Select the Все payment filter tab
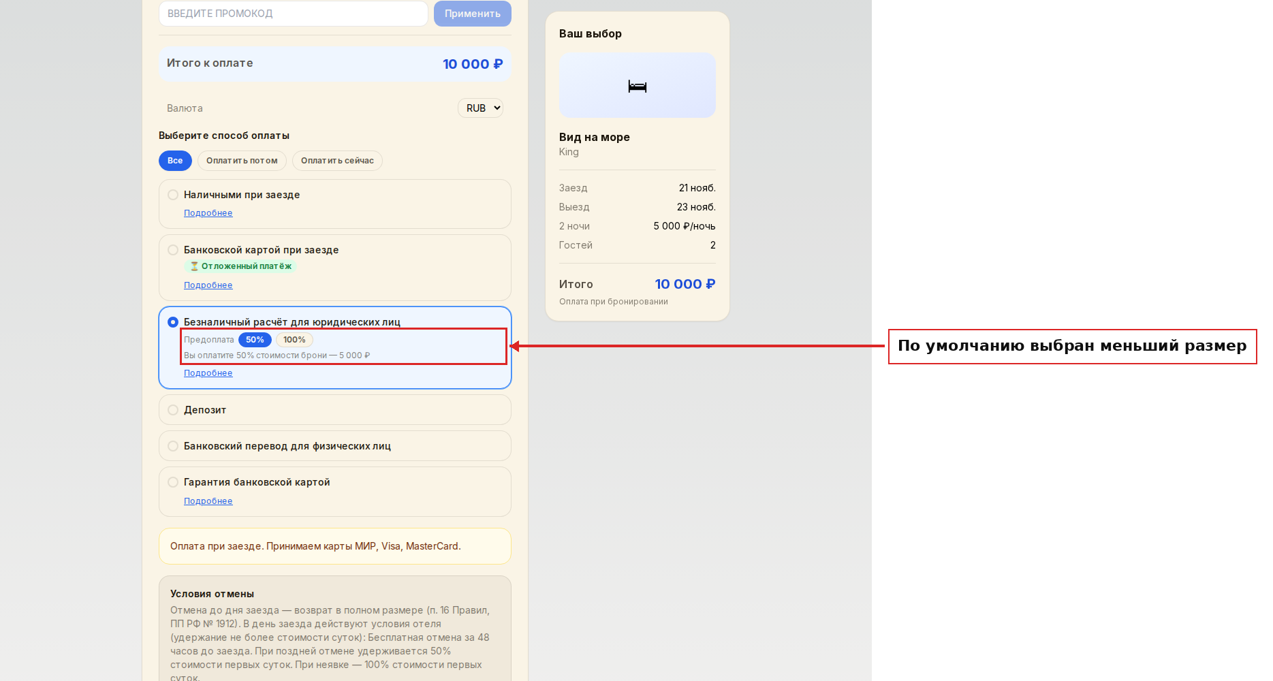This screenshot has width=1273, height=681. pos(175,161)
